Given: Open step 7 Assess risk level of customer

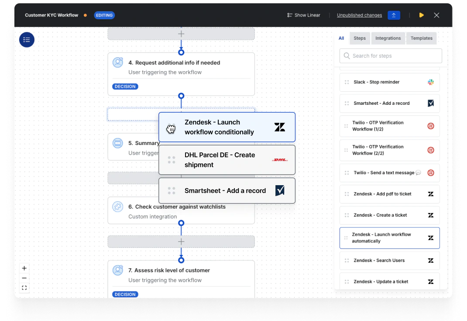Looking at the screenshot, I should coord(181,279).
